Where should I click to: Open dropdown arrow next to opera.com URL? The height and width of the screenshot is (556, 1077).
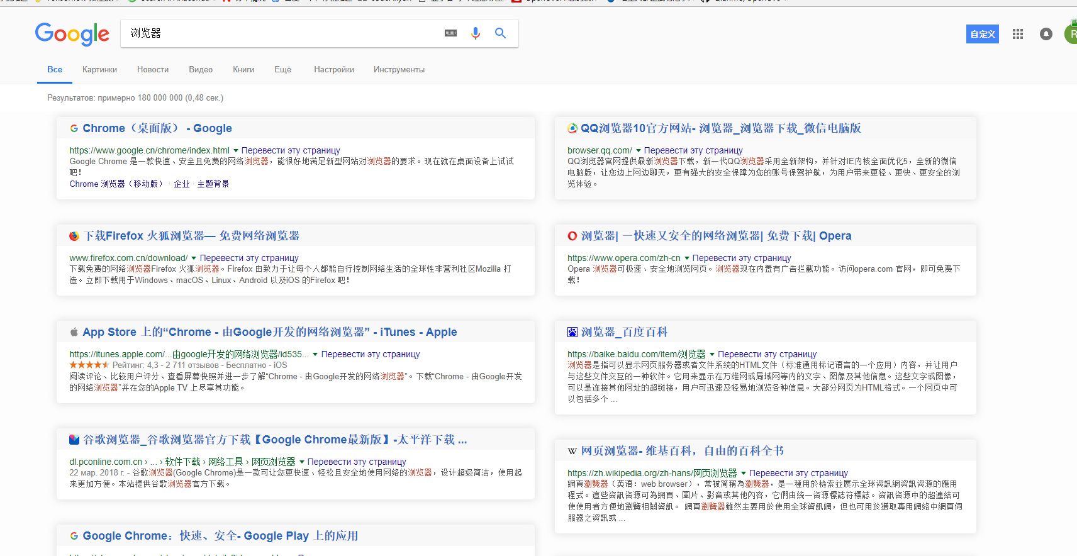pos(687,259)
